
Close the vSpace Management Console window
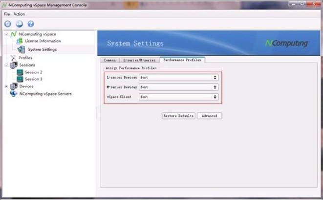[x=314, y=4]
